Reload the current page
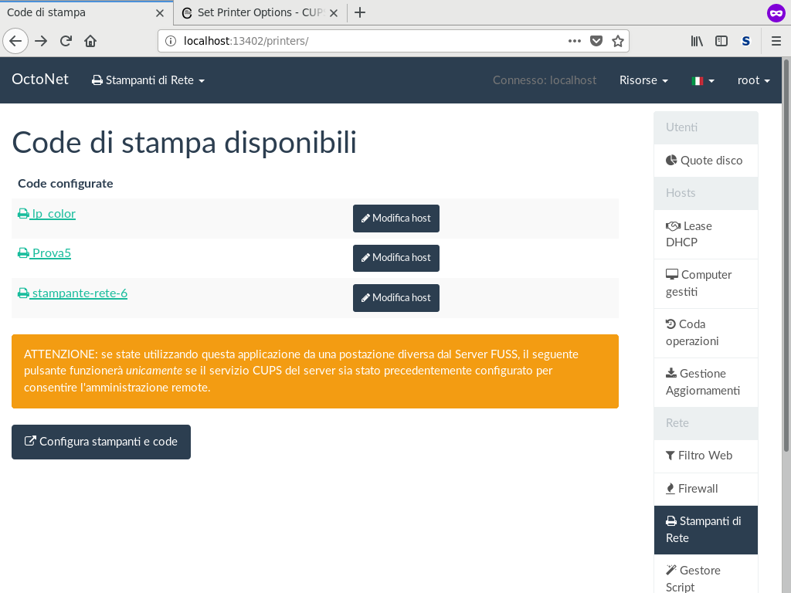 pyautogui.click(x=66, y=41)
